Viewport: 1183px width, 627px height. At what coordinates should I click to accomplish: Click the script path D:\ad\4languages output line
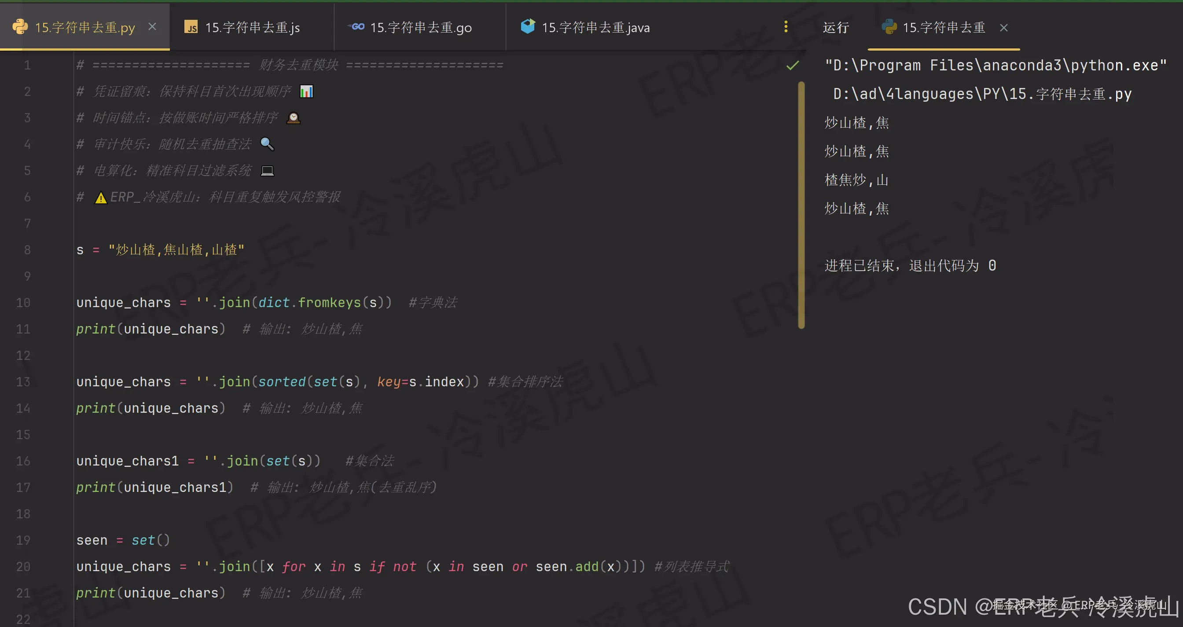982,94
